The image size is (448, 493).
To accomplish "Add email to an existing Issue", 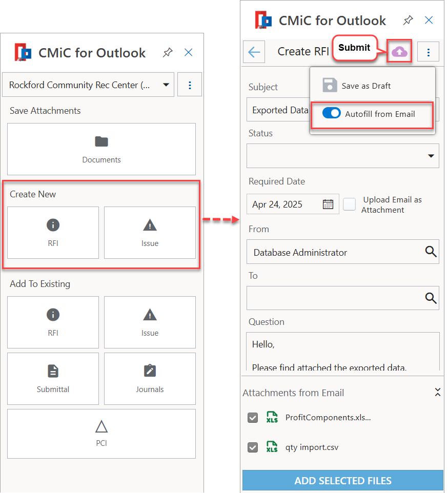I will [x=150, y=322].
